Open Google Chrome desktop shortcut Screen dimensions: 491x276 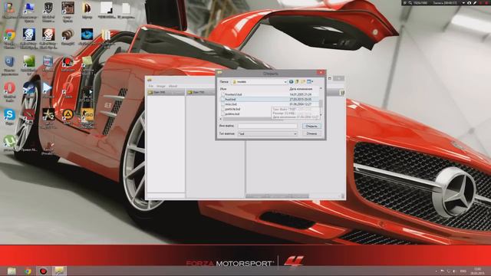point(9,35)
